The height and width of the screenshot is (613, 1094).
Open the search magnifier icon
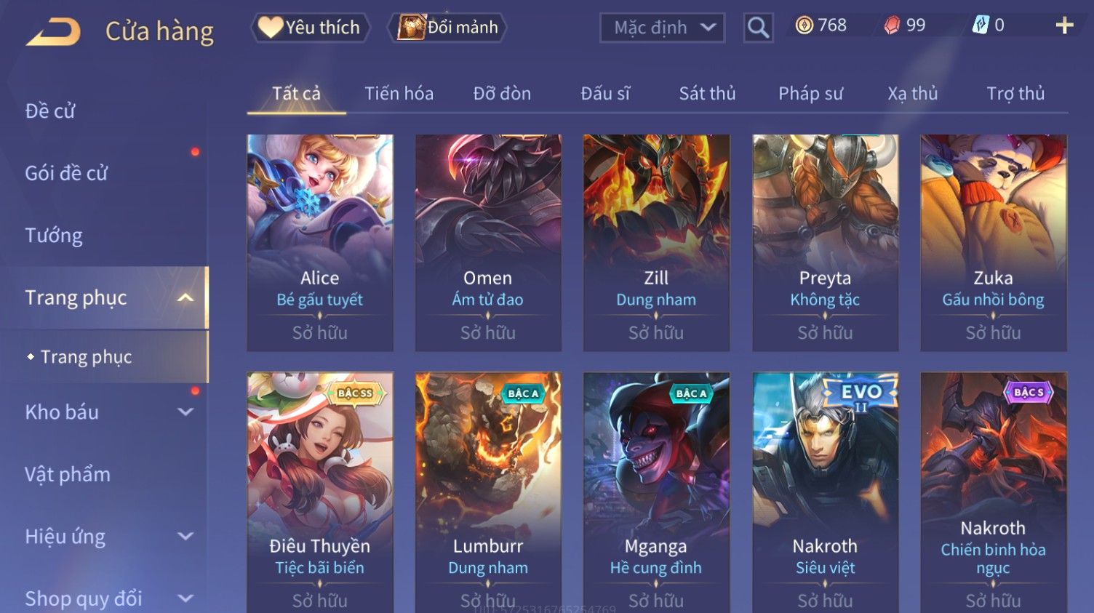(758, 28)
